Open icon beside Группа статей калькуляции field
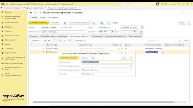The width and height of the screenshot is (193, 108). click(x=131, y=66)
